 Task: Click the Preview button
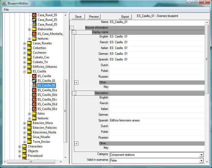[94, 17]
